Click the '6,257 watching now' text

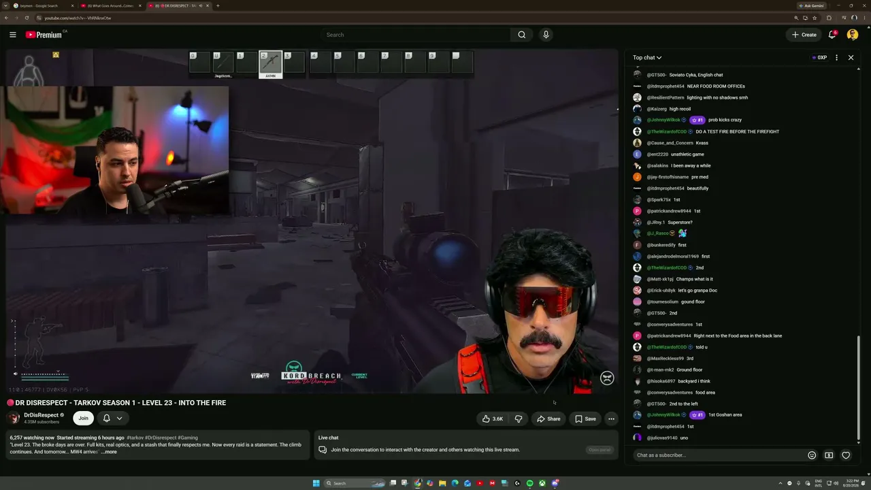point(32,438)
